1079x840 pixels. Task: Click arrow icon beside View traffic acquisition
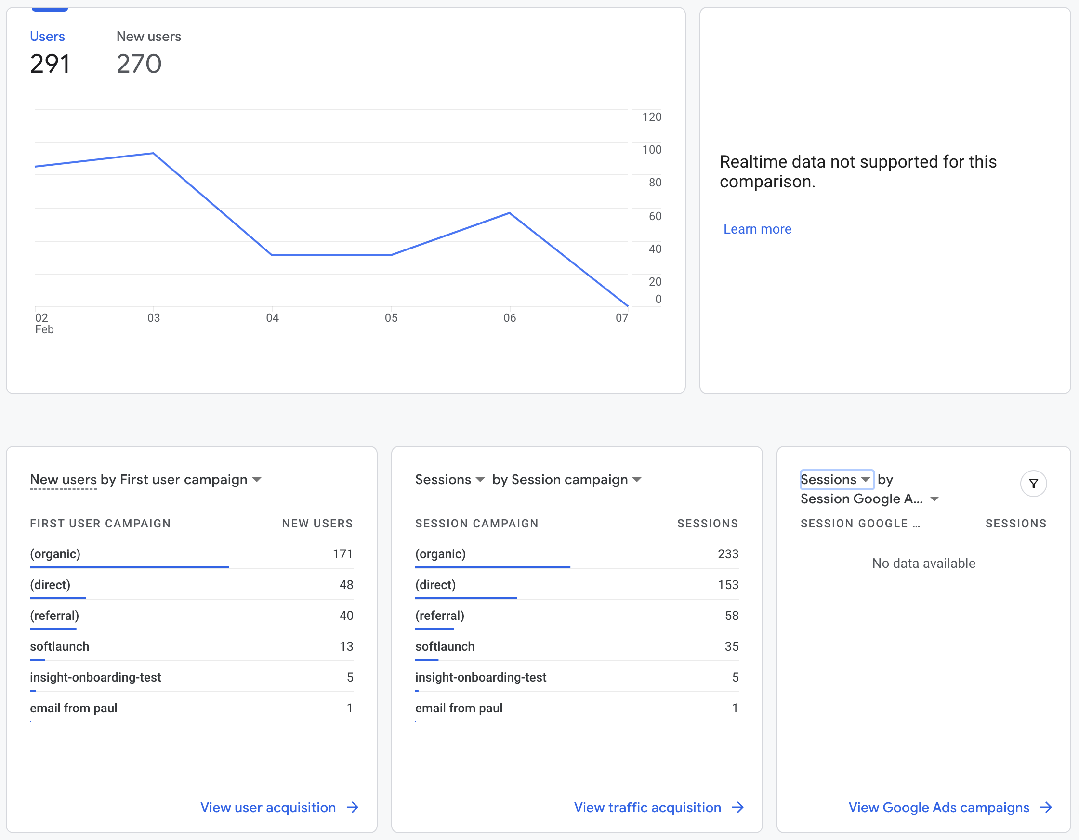(737, 807)
